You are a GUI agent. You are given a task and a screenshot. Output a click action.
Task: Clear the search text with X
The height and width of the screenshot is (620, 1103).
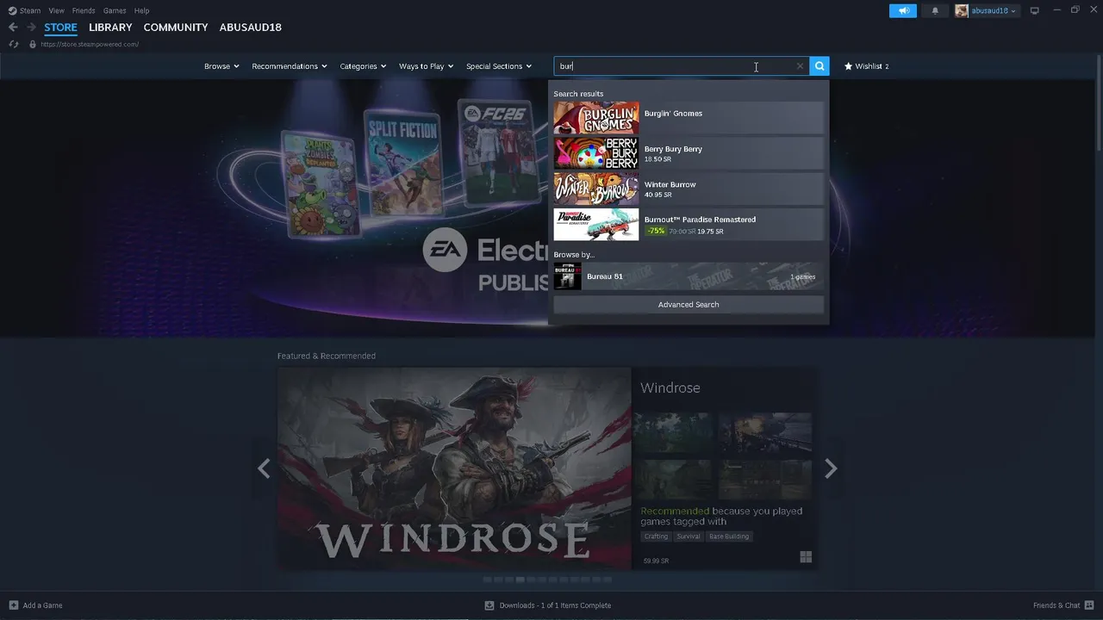800,66
